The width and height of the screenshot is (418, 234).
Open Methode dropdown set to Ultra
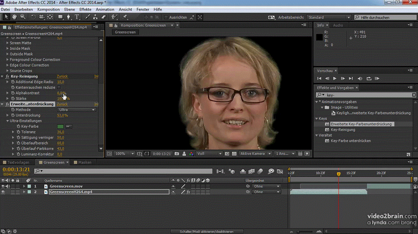77,110
